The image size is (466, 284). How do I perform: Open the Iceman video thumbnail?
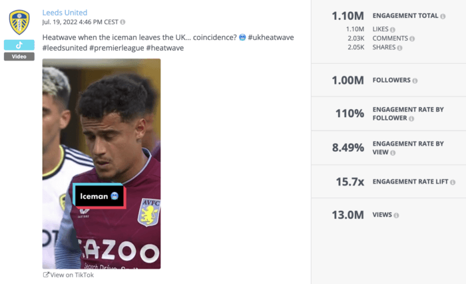pyautogui.click(x=101, y=133)
